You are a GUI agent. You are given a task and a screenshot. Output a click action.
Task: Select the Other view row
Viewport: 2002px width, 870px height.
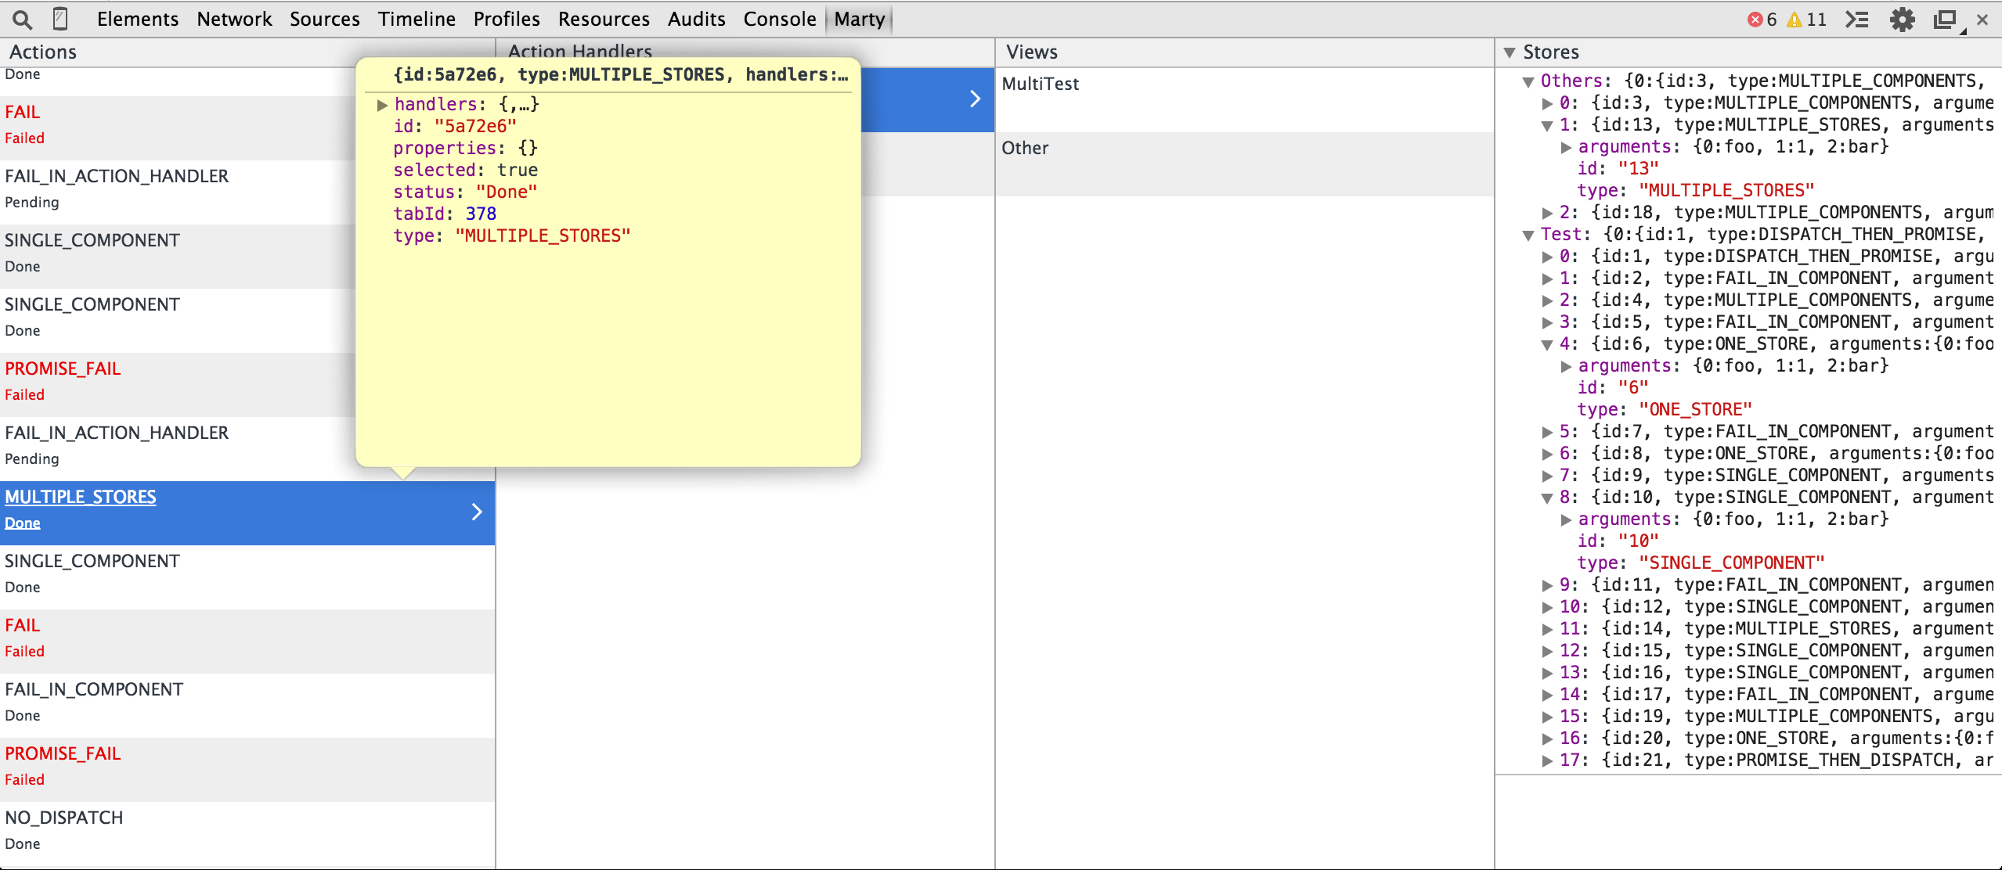pyautogui.click(x=1025, y=148)
